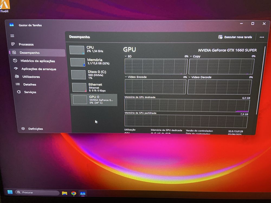Click the 2% 1,54 GHz CPU value
Viewport: 271px width, 203px height.
[x=95, y=51]
